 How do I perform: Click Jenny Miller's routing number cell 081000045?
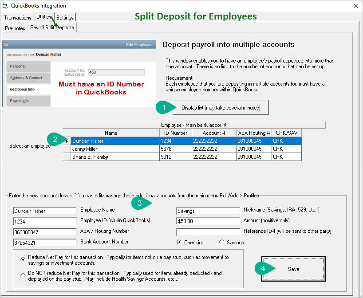(254, 149)
